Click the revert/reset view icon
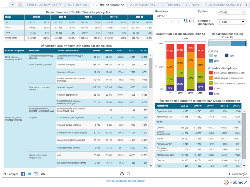Viewport: 250px width, 187px height. click(x=128, y=174)
